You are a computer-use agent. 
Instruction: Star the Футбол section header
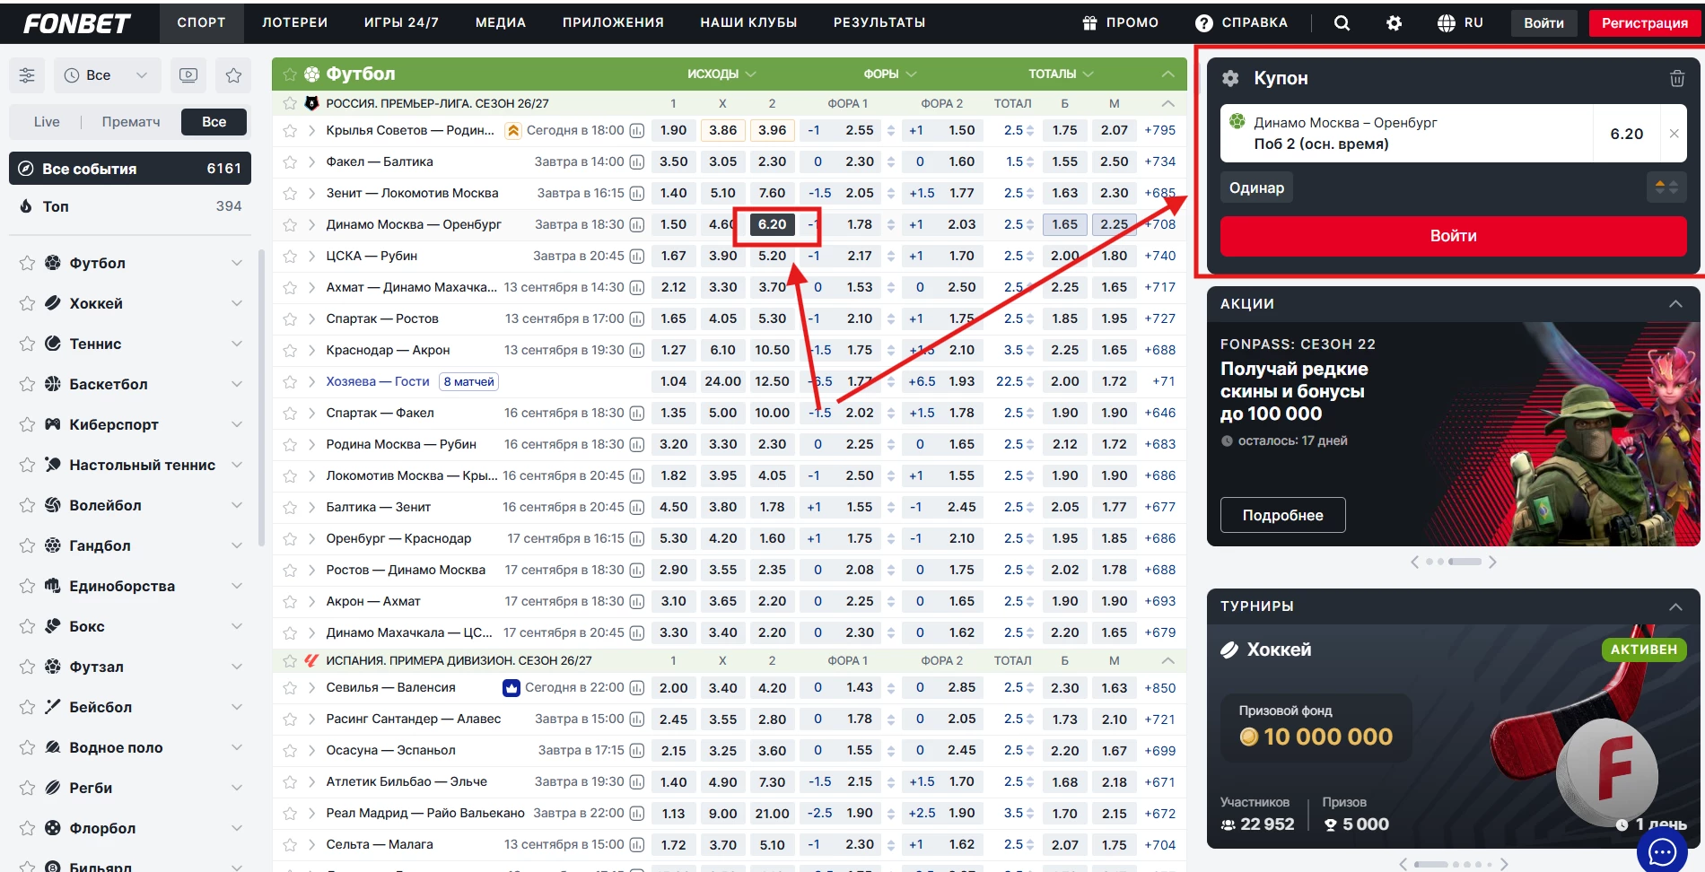pyautogui.click(x=290, y=74)
